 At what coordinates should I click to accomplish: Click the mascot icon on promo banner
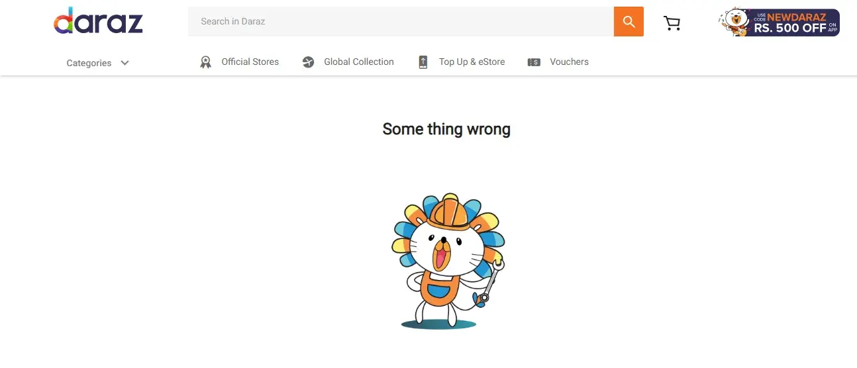point(734,22)
